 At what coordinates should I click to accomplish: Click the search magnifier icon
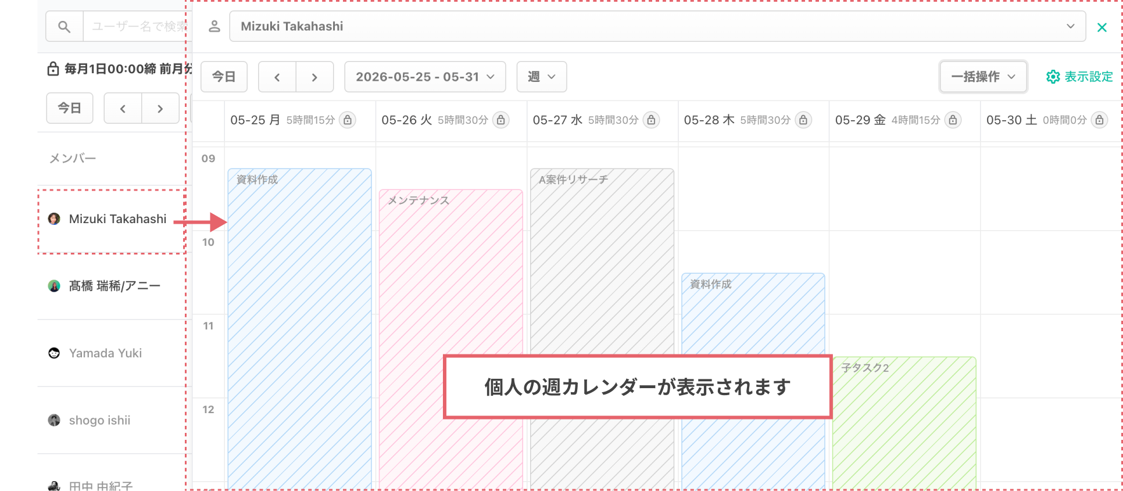point(65,27)
